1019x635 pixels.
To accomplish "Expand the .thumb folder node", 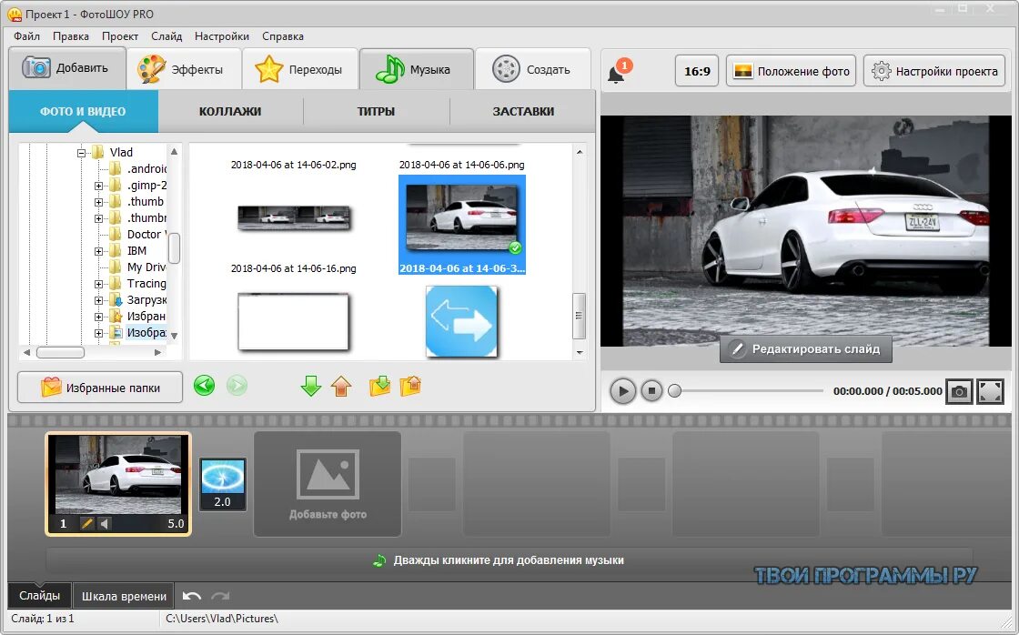I will tap(98, 202).
